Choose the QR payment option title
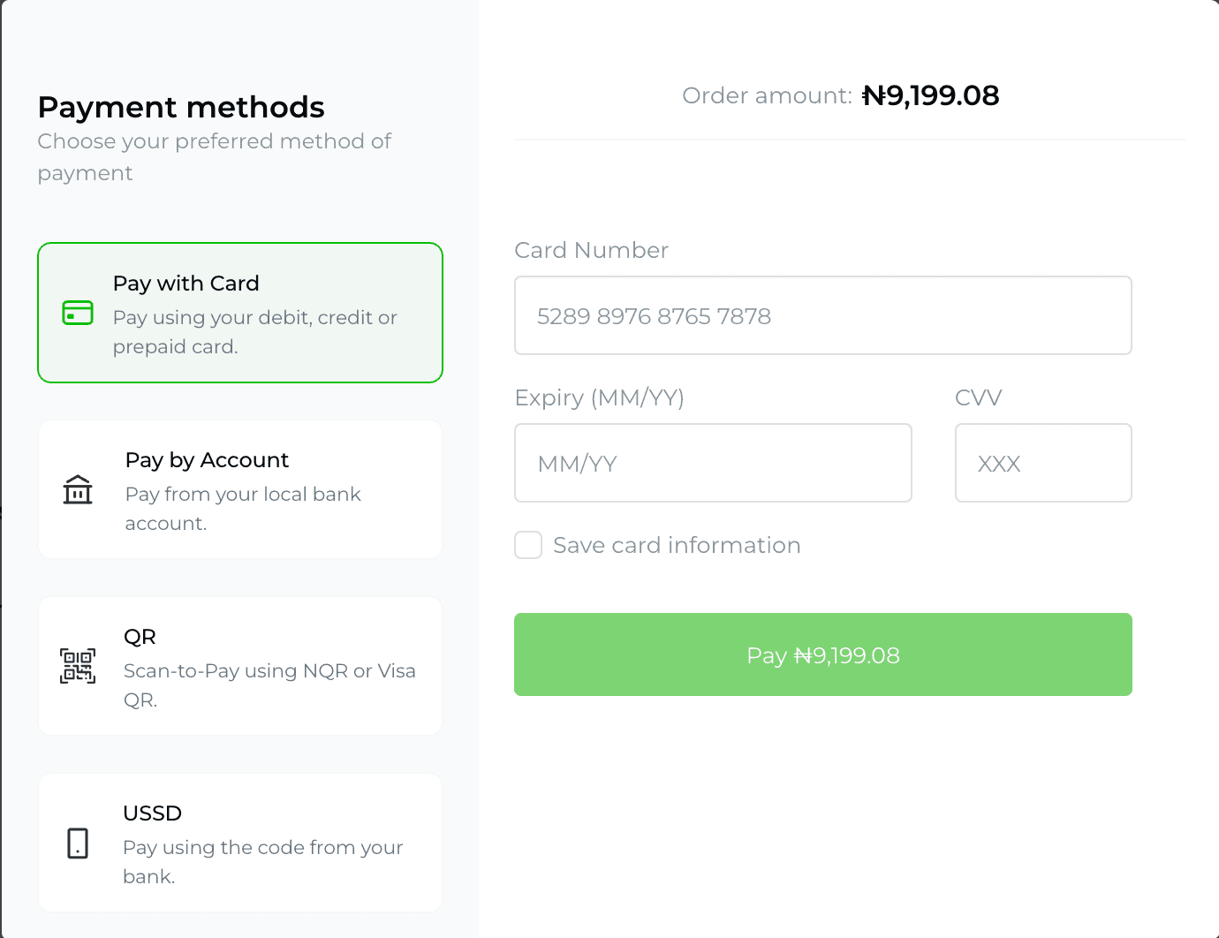Screen dimensions: 1219x938 click(x=140, y=637)
